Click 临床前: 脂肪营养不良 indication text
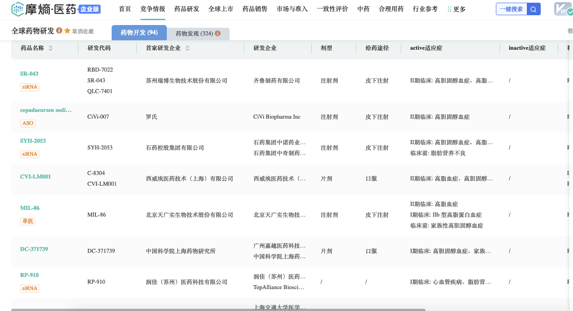This screenshot has width=573, height=311. (x=438, y=153)
